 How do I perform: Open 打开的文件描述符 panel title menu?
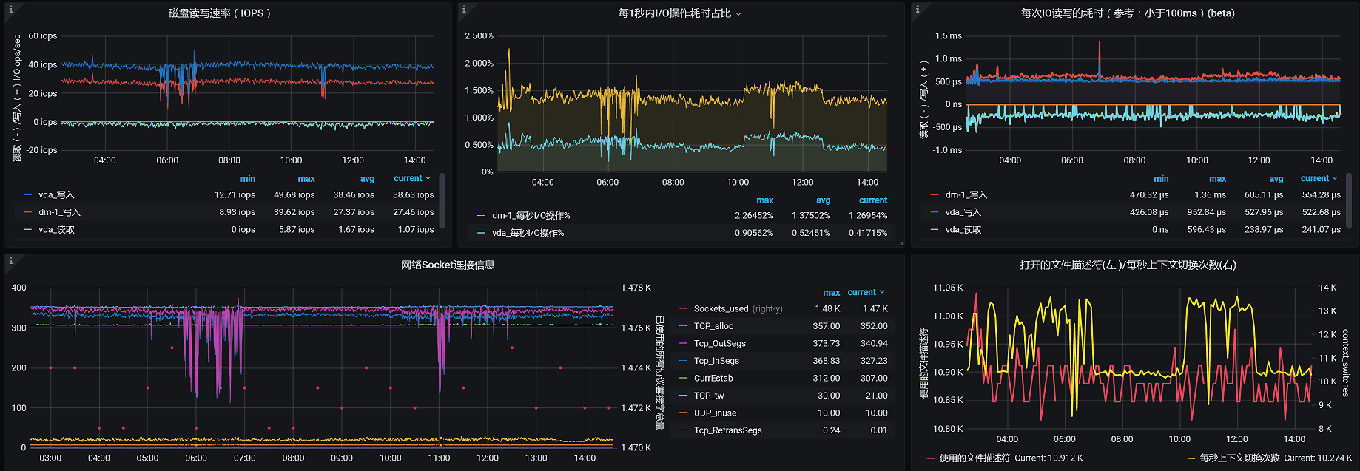1127,265
